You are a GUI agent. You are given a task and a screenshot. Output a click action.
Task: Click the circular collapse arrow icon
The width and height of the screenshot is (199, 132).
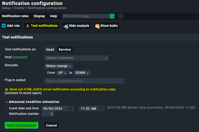pyautogui.click(x=121, y=16)
